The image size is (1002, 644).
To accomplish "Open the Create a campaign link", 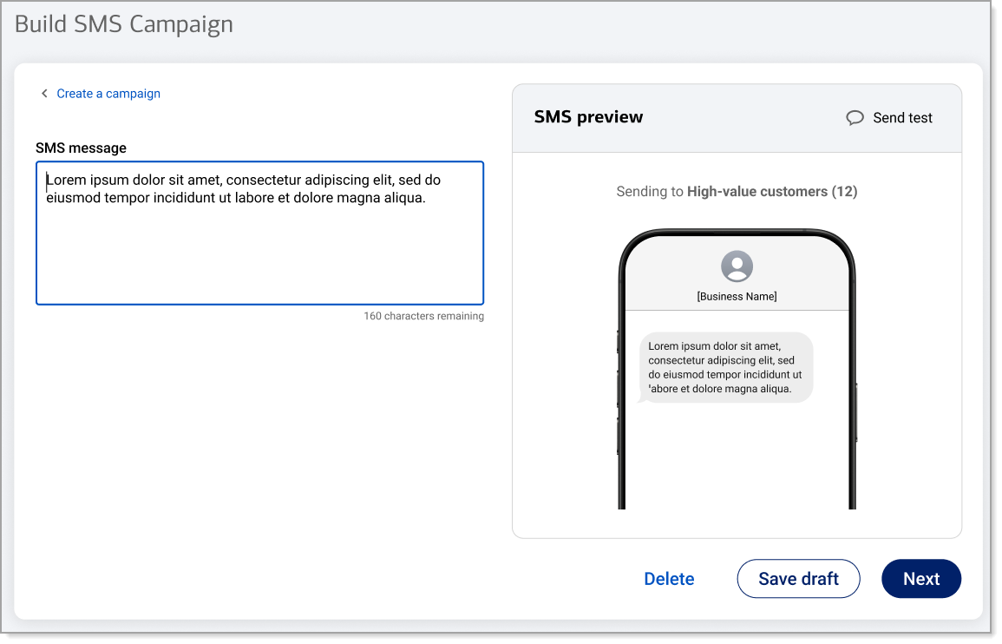I will [x=108, y=94].
